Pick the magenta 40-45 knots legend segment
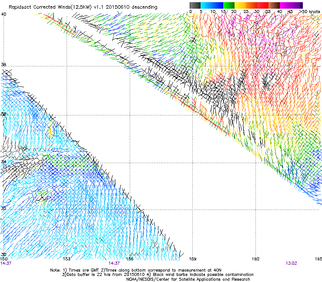 [285, 5]
